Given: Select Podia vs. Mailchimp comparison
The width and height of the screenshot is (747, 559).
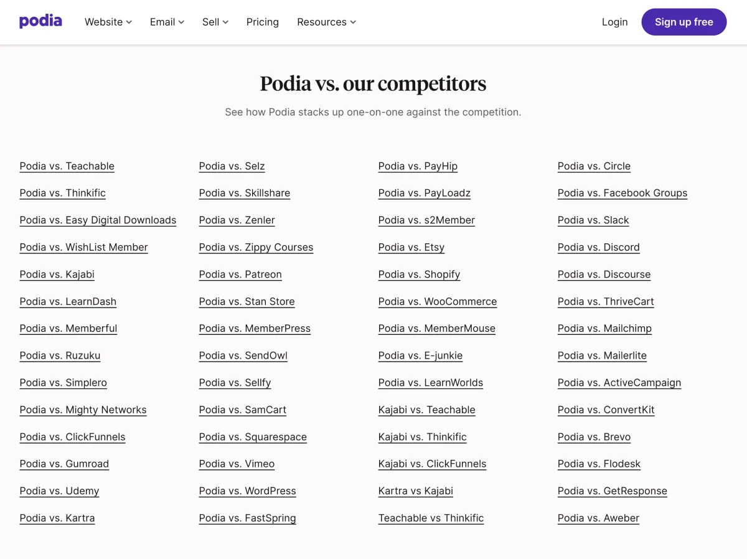Looking at the screenshot, I should (x=604, y=329).
